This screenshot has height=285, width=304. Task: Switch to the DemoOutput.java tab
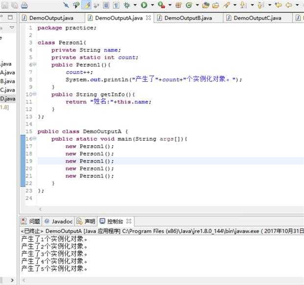pyautogui.click(x=51, y=18)
